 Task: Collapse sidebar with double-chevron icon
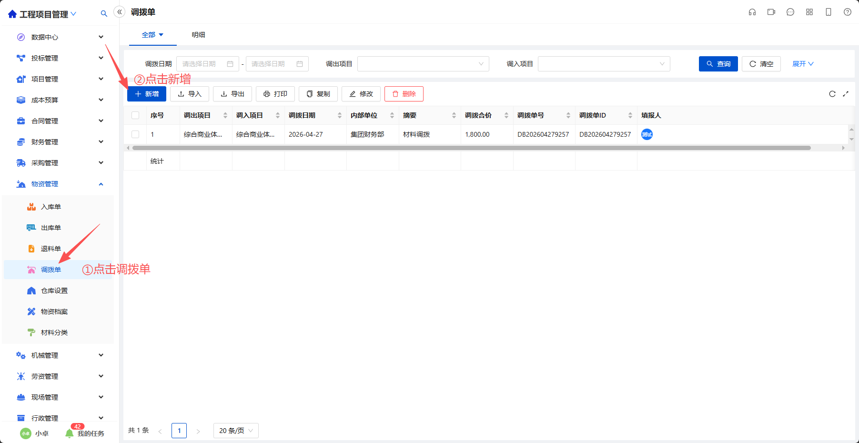click(120, 12)
